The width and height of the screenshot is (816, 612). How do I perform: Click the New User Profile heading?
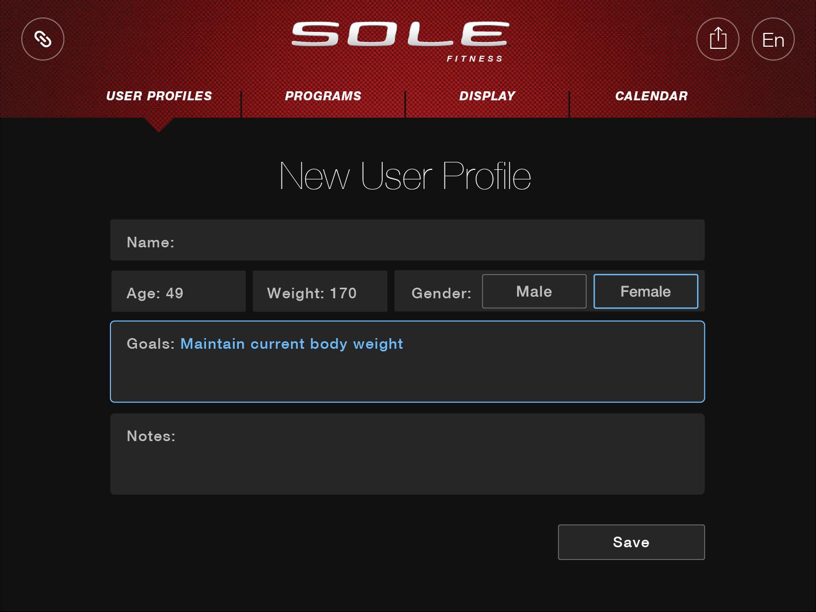click(x=405, y=176)
